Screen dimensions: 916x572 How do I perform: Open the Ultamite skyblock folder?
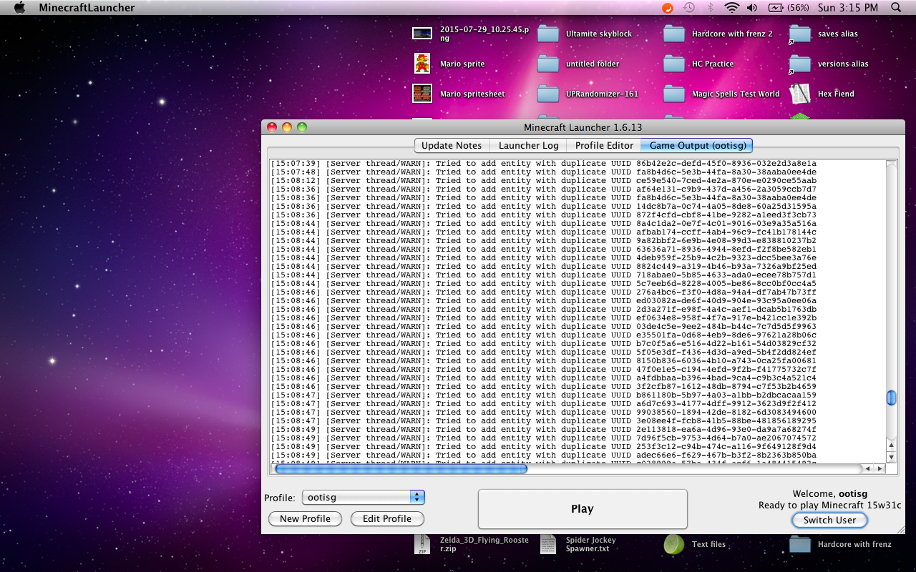(548, 34)
